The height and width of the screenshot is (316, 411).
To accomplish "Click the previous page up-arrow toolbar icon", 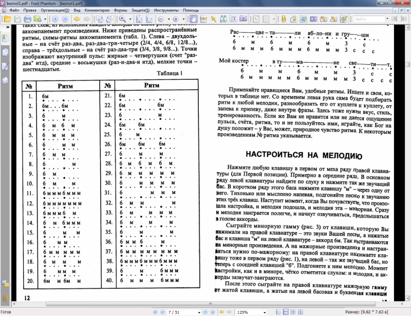I will point(55,19).
